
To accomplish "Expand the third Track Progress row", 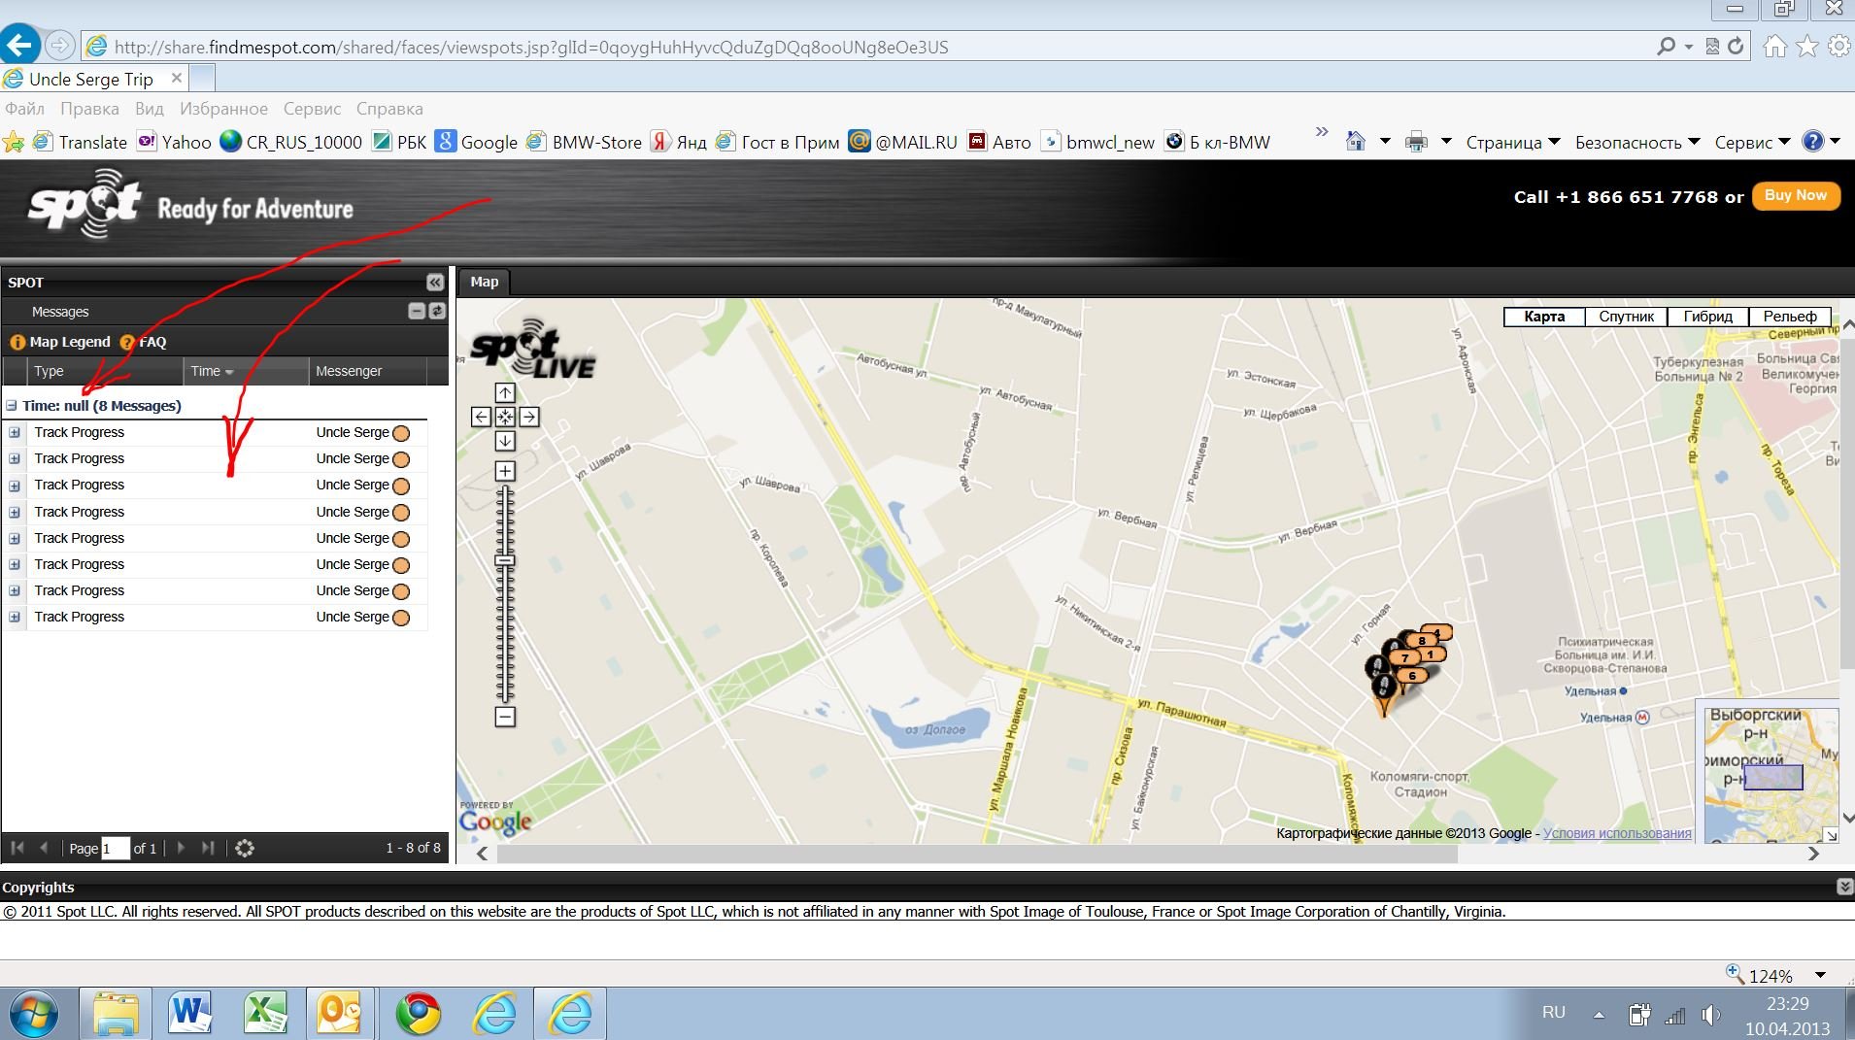I will click(15, 485).
